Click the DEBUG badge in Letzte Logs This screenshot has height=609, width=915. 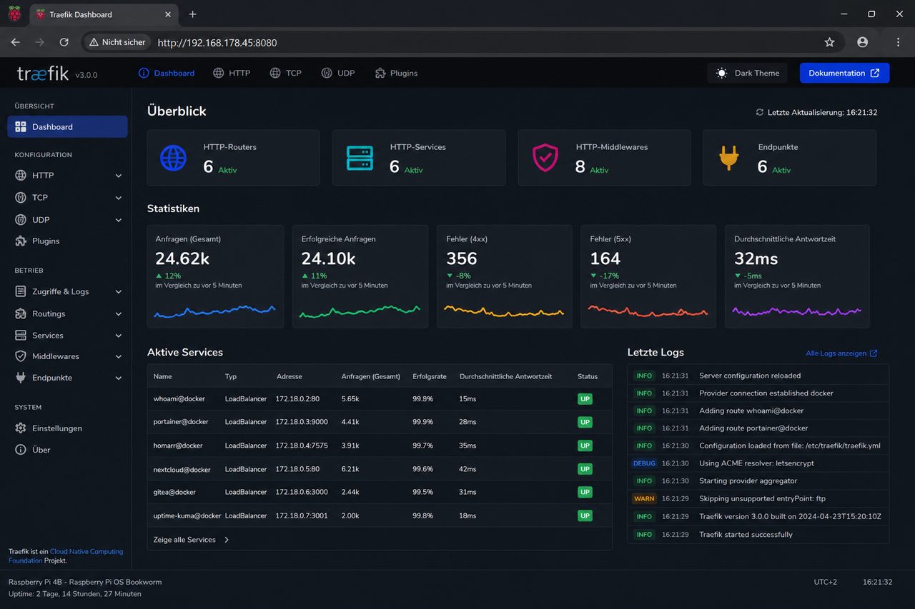pyautogui.click(x=644, y=463)
